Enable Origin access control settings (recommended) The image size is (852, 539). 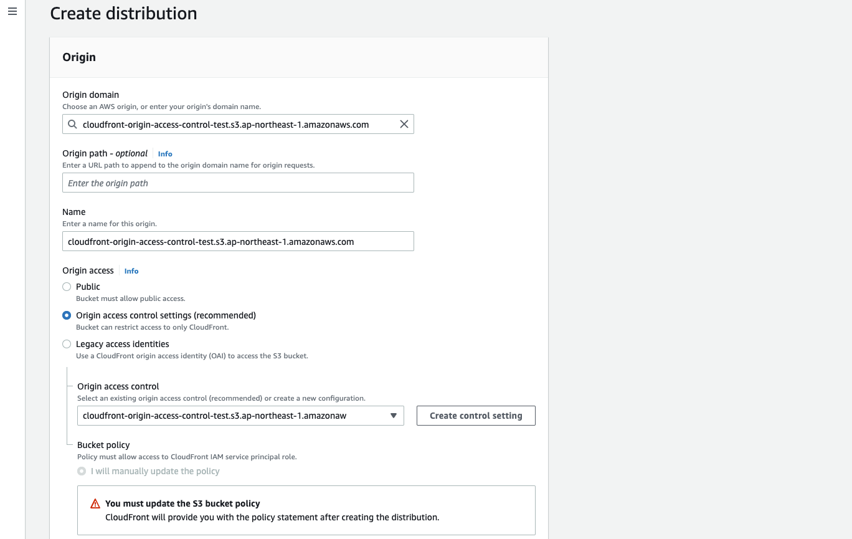67,315
